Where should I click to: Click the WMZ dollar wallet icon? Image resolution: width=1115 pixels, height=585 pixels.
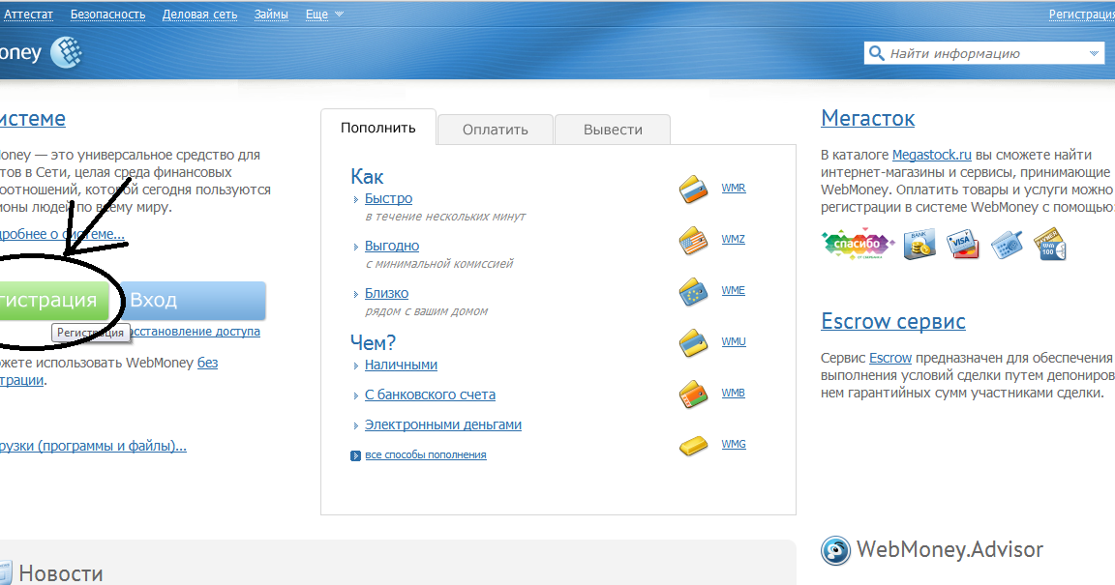point(693,240)
